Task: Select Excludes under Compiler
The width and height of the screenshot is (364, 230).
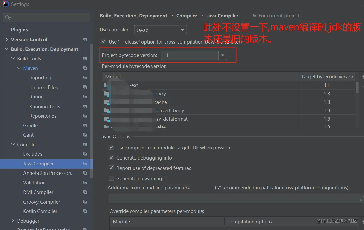Action: pos(33,154)
